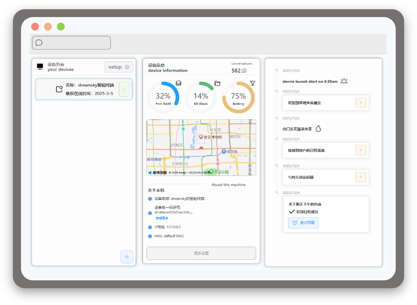Click the pear icon next to 出门去买蔬菜水果

point(318,129)
